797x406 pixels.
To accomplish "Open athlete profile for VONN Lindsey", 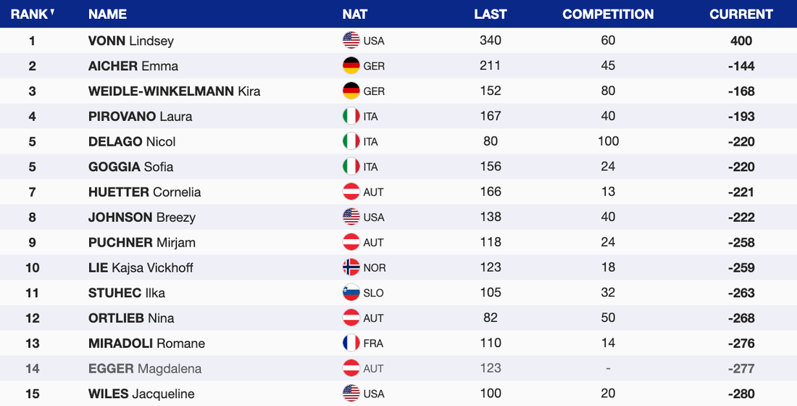I will pos(131,41).
